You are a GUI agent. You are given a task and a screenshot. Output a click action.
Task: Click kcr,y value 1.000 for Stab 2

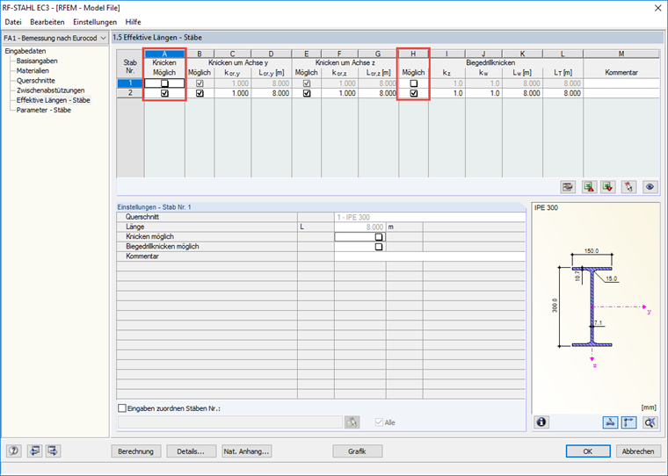233,93
